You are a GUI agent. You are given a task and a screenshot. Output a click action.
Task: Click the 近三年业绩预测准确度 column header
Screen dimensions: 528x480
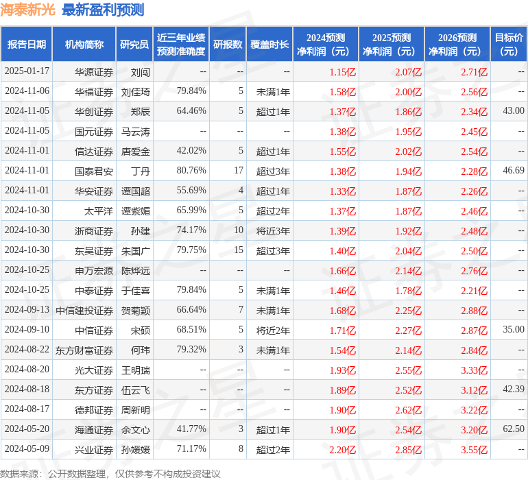coord(181,45)
